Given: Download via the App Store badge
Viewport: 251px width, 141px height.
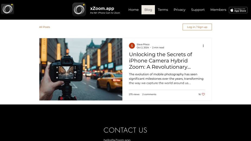Looking at the screenshot, I should tap(238, 10).
